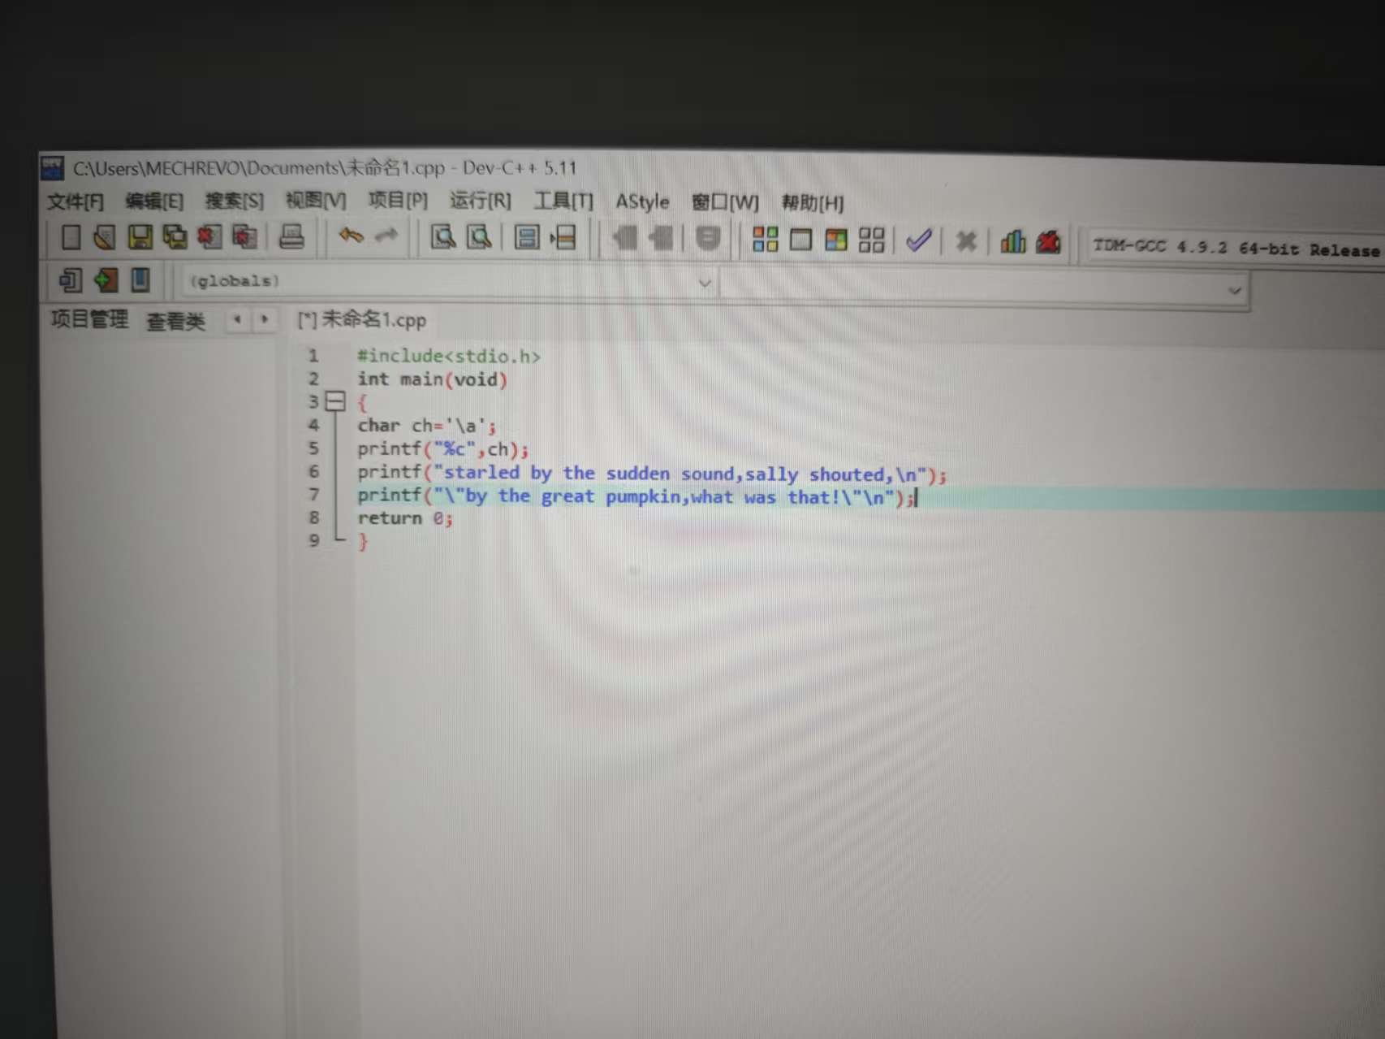Click the grey X stop execution icon
The width and height of the screenshot is (1385, 1039).
pos(965,241)
